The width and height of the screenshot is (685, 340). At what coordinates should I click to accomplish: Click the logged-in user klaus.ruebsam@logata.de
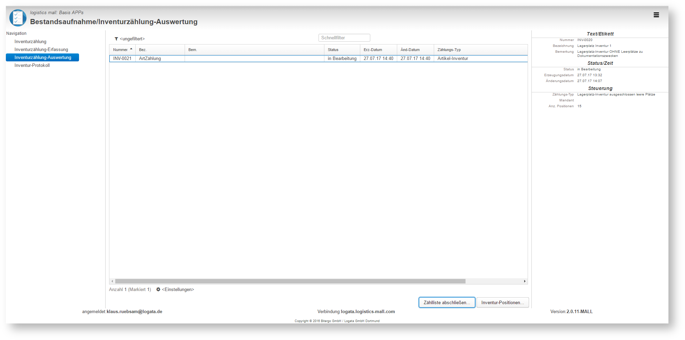(x=134, y=311)
